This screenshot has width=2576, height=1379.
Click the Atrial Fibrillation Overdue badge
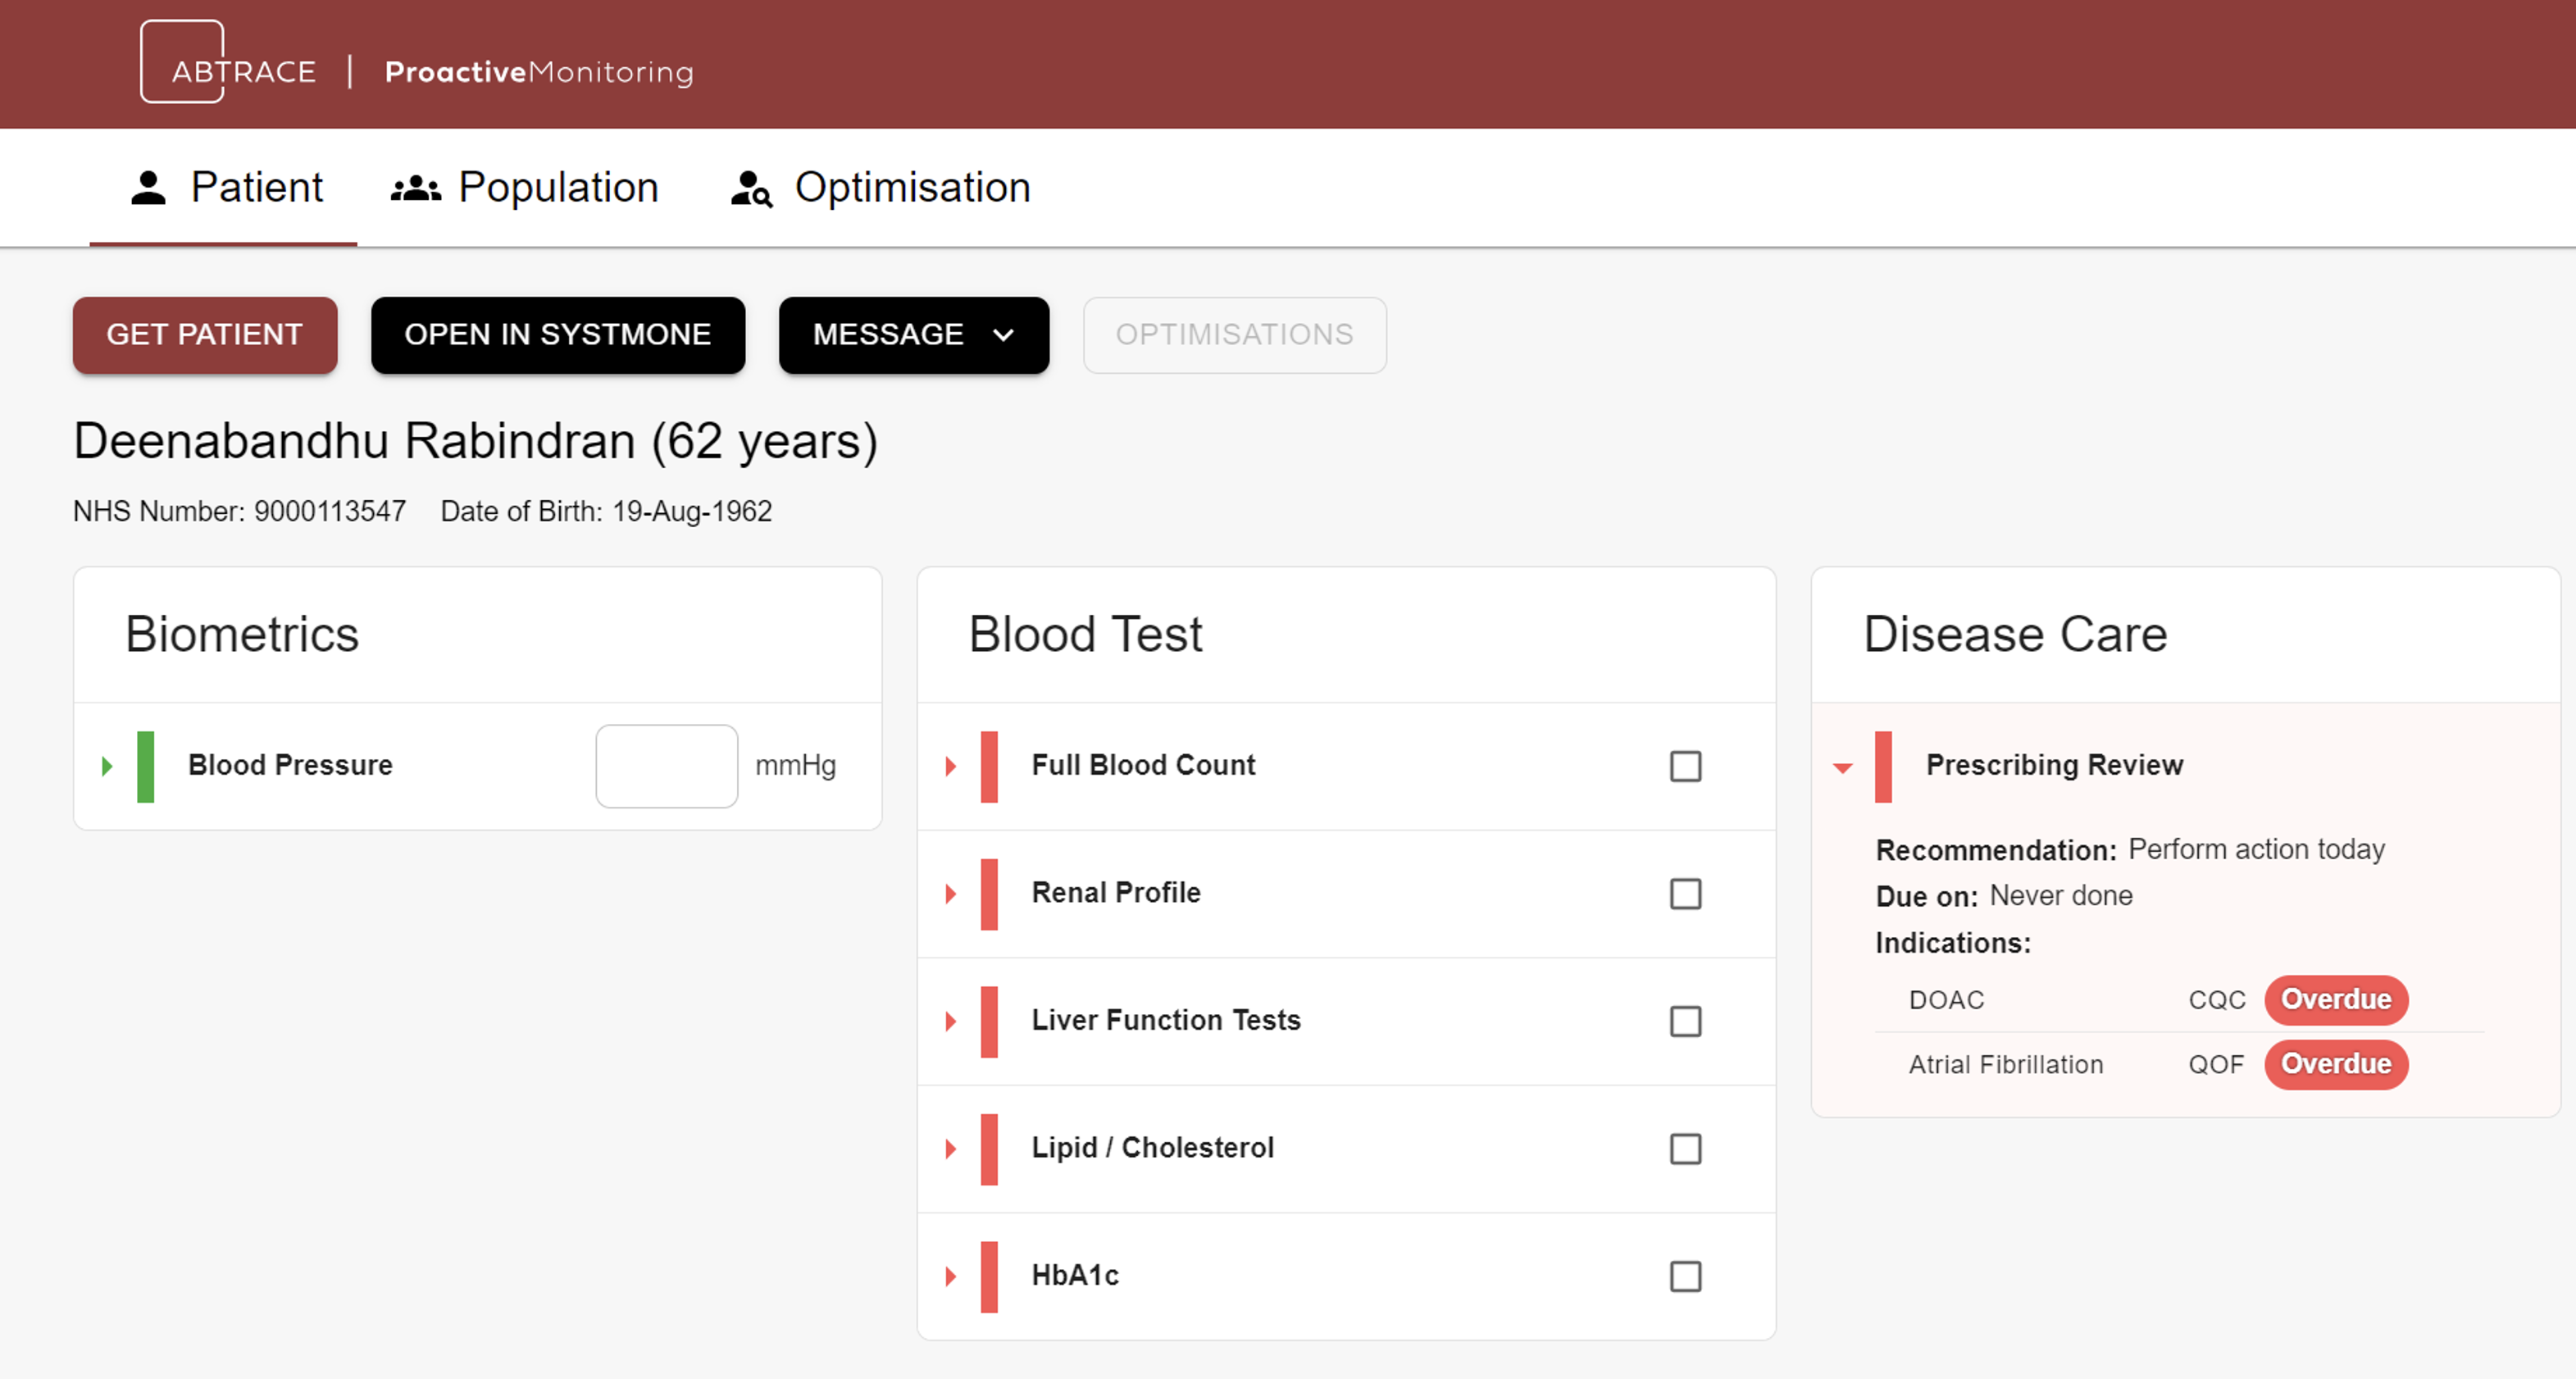point(2336,1064)
